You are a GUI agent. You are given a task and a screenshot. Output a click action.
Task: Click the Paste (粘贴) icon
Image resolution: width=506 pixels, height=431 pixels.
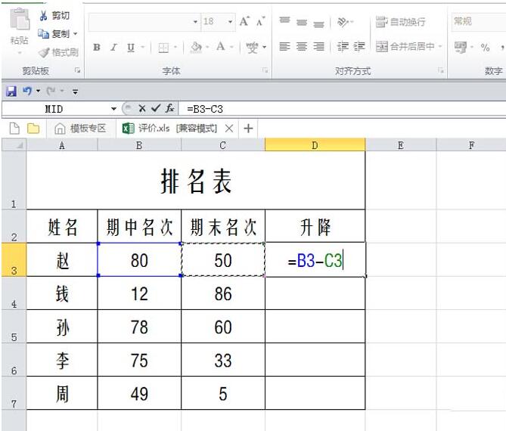click(x=20, y=27)
